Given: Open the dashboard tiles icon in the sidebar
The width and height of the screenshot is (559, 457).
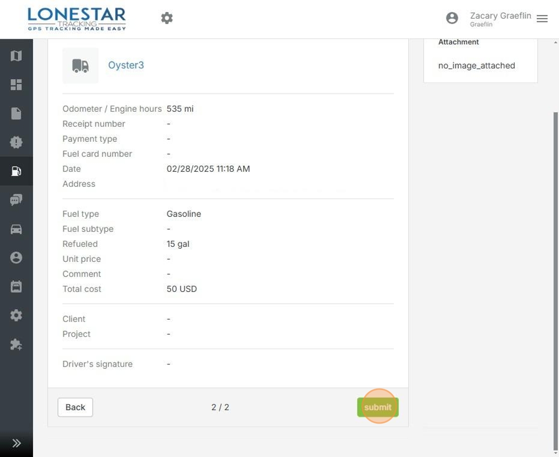Looking at the screenshot, I should tap(16, 84).
